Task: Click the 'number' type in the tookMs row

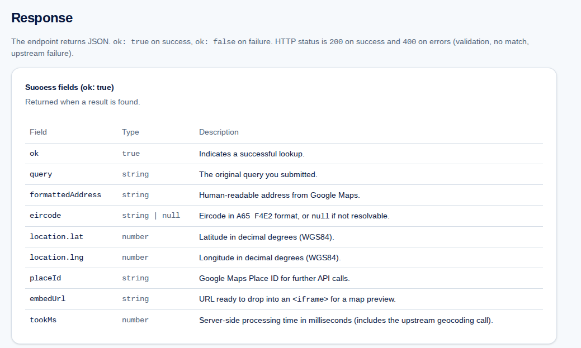Action: point(135,320)
